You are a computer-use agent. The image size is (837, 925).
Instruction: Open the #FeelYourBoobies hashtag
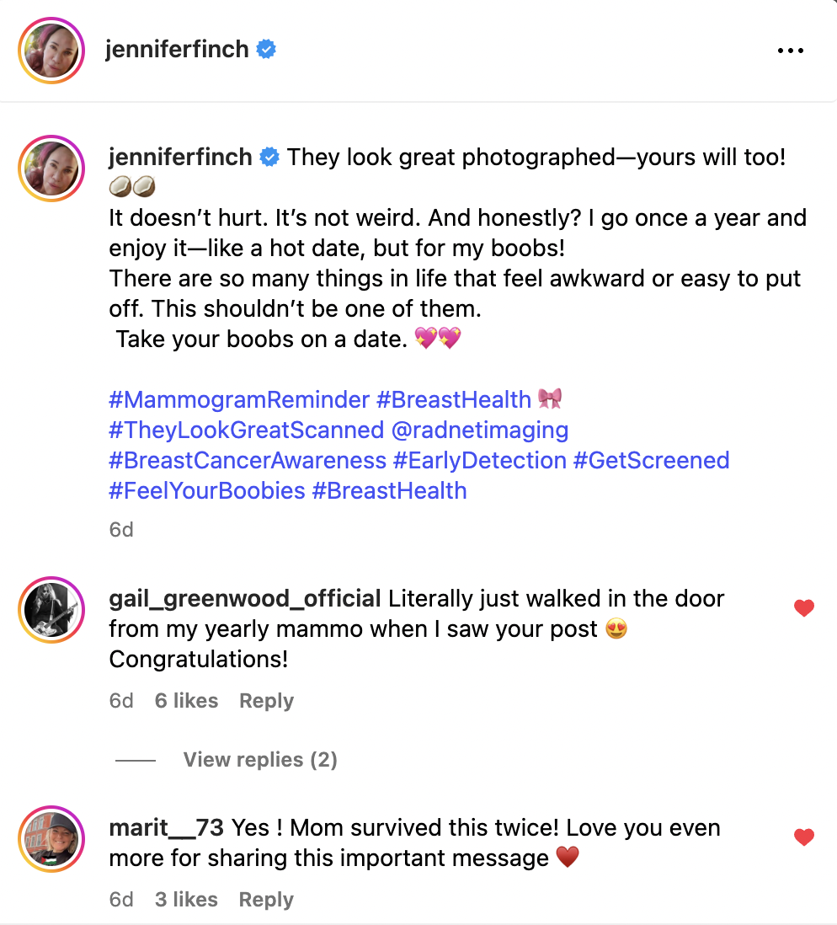click(x=206, y=490)
